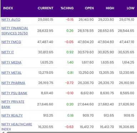
Task: Click the CURRENT column header
Action: click(45, 8)
